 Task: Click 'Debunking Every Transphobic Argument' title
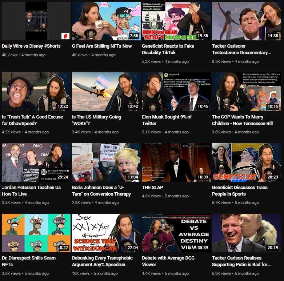coord(102,261)
